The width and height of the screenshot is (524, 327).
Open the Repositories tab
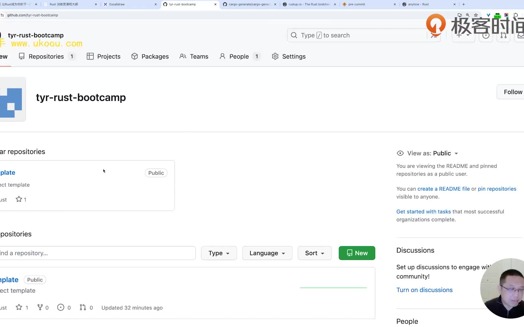tap(47, 56)
